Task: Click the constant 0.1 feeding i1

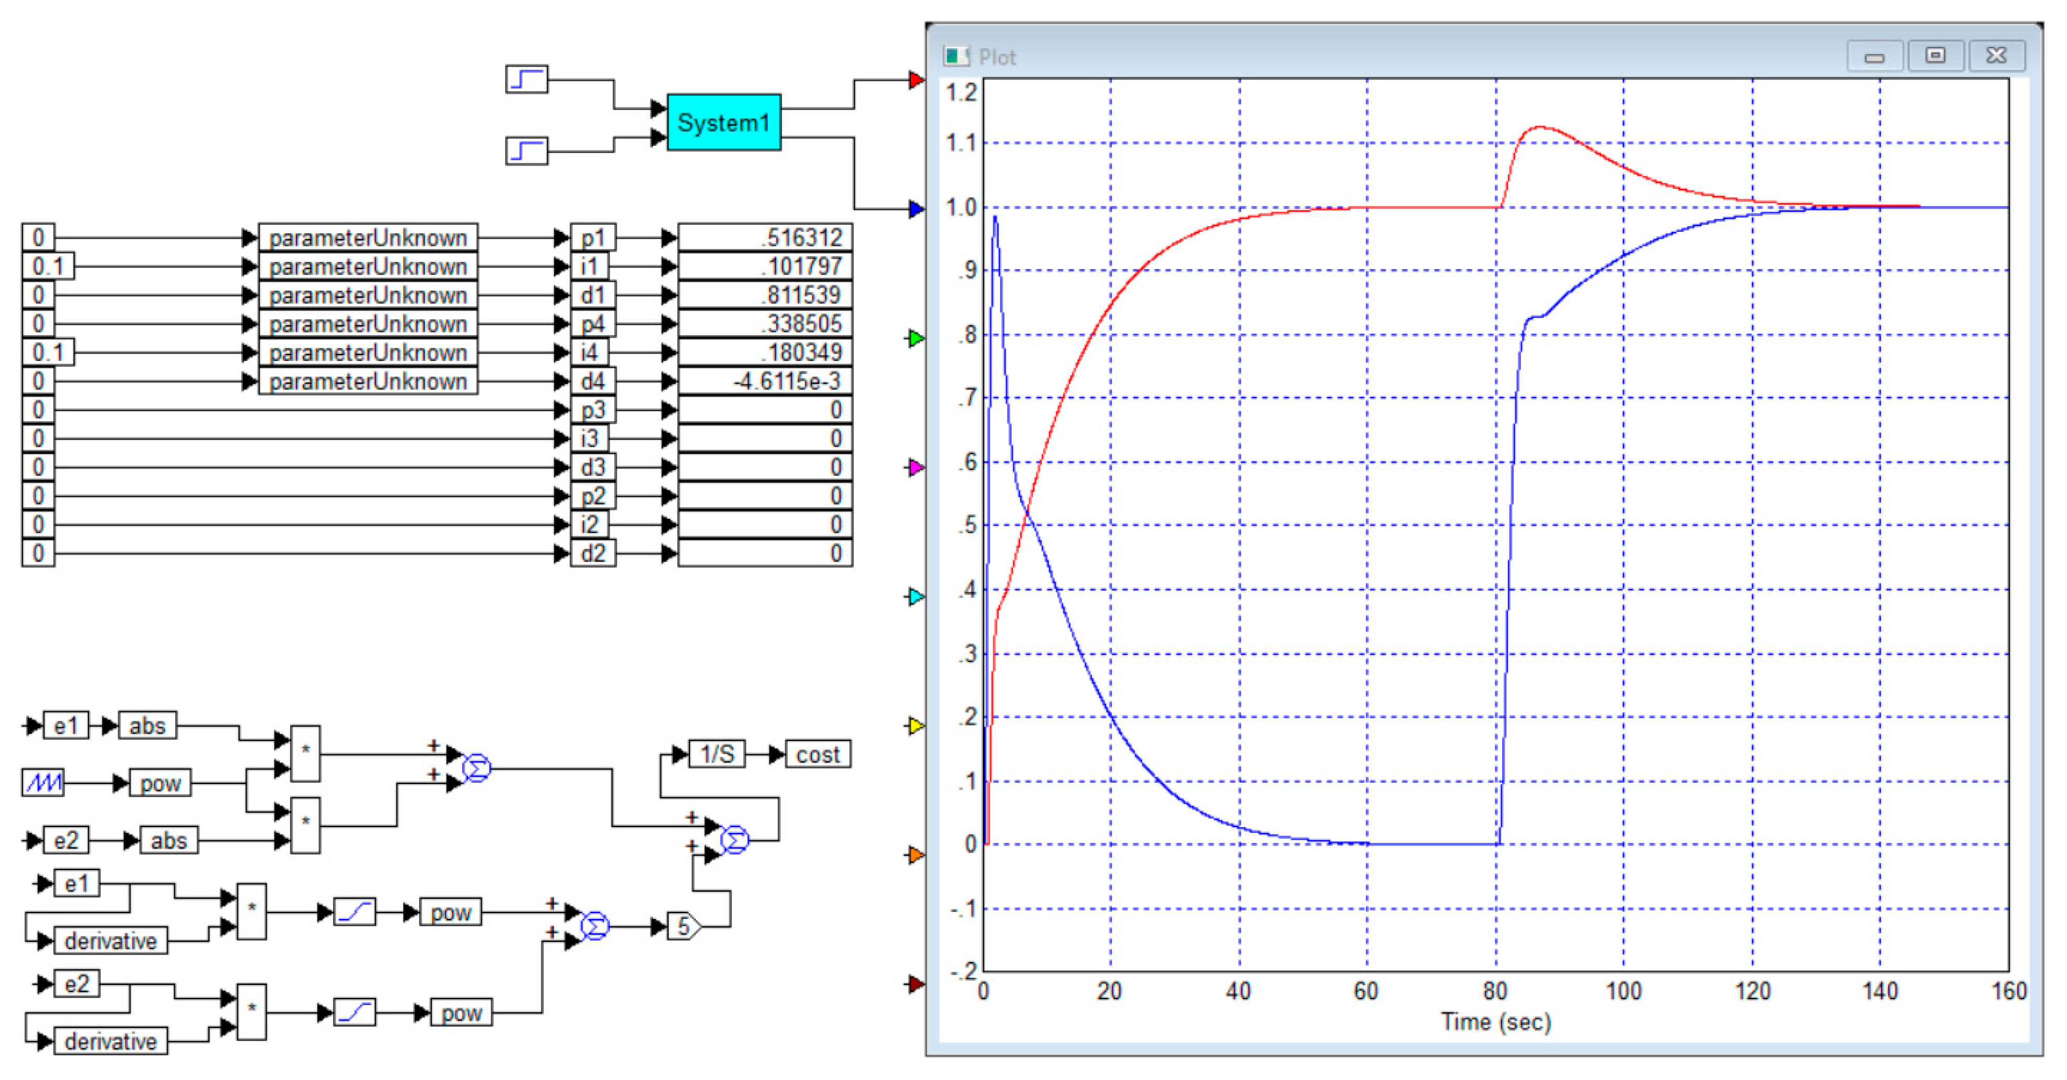Action: point(48,266)
